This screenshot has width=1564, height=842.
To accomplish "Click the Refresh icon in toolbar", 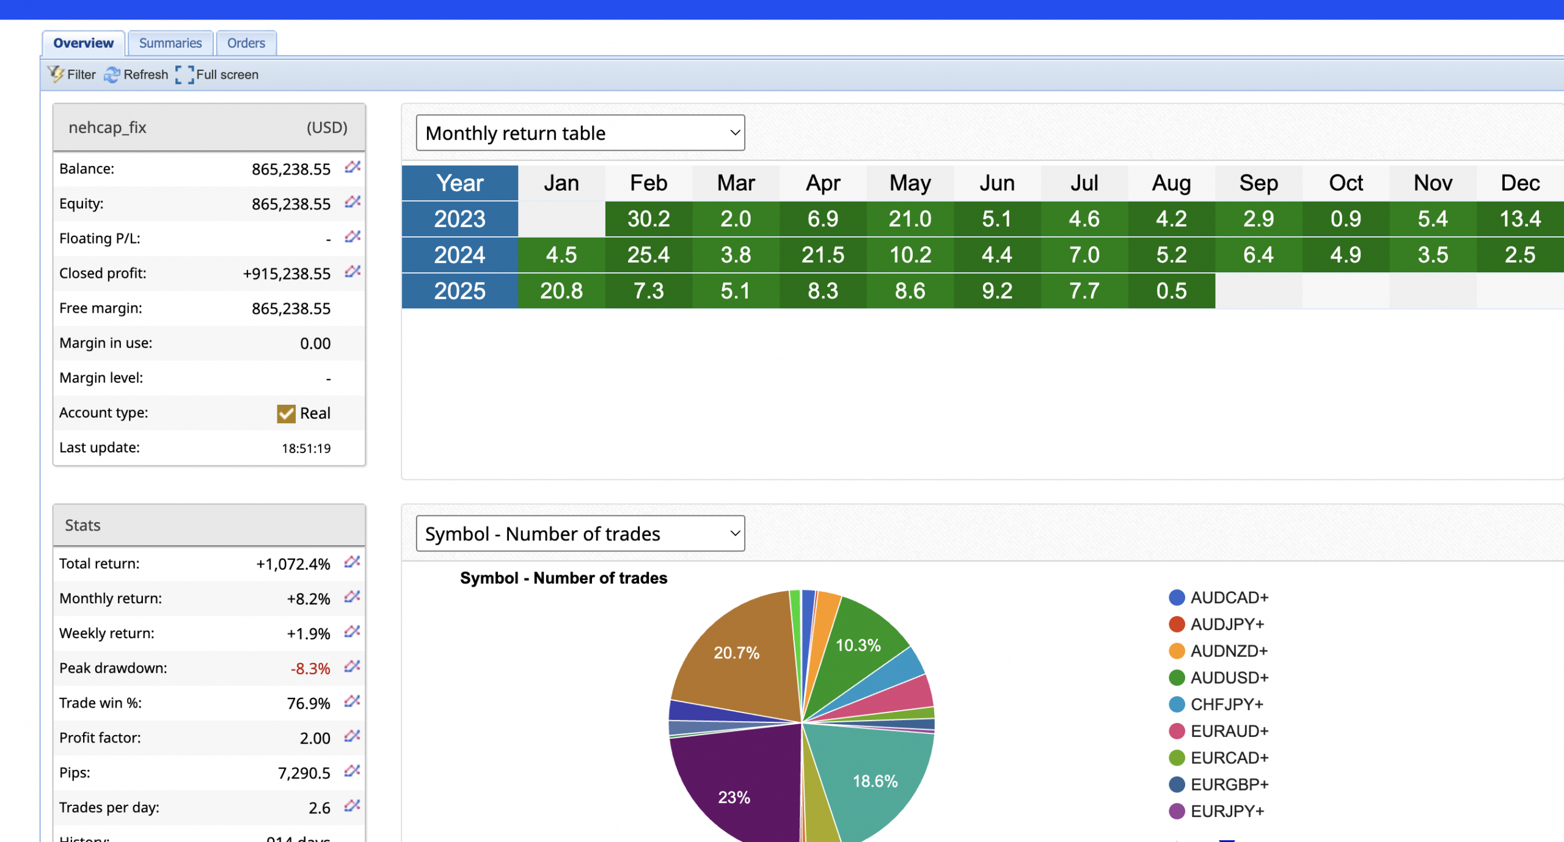I will (112, 74).
